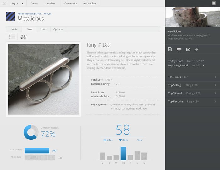Image resolution: width=220 pixels, height=170 pixels.
Task: Switch to the Visits tab
Action: click(x=14, y=29)
